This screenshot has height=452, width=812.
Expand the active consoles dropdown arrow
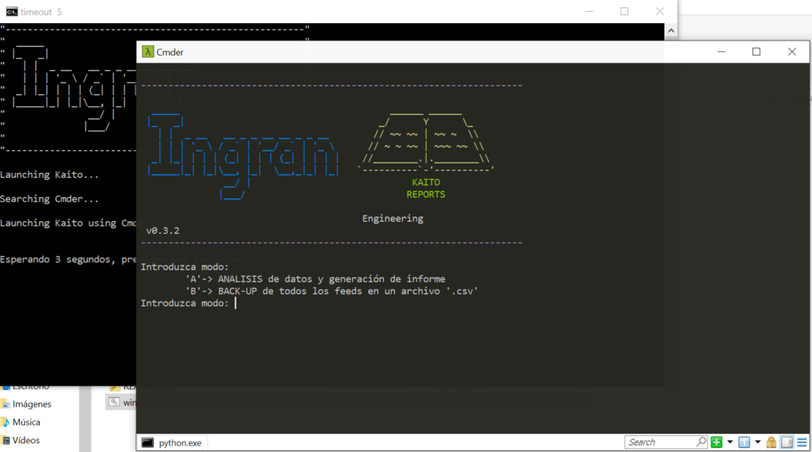[x=757, y=442]
